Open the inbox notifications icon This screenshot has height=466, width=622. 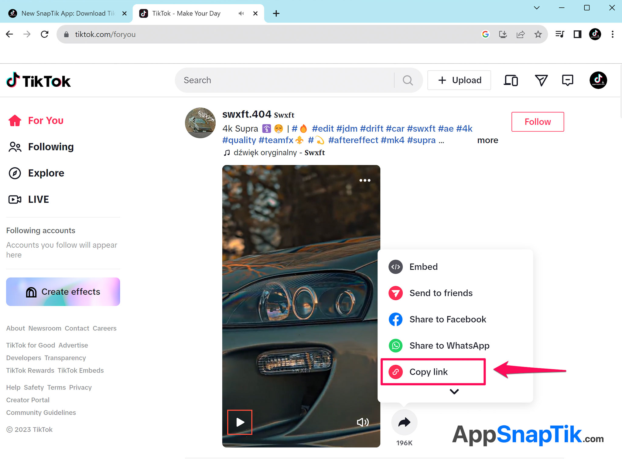567,80
